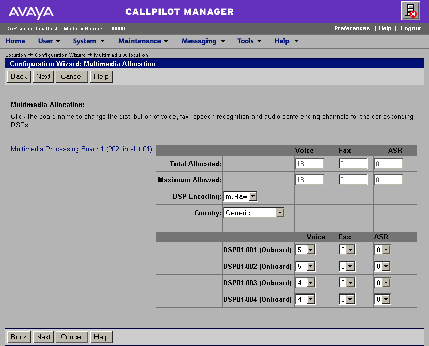The height and width of the screenshot is (346, 429).
Task: Click the LDAP server: localhost text
Action: (x=30, y=29)
